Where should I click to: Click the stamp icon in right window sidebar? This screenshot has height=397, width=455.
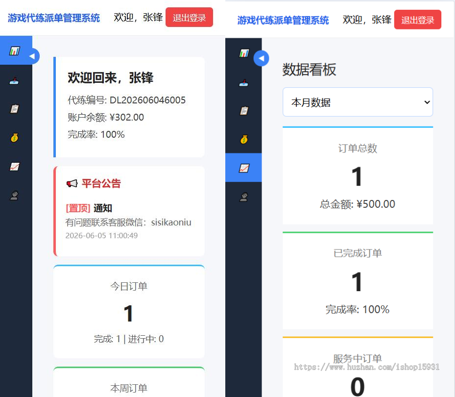click(x=244, y=83)
